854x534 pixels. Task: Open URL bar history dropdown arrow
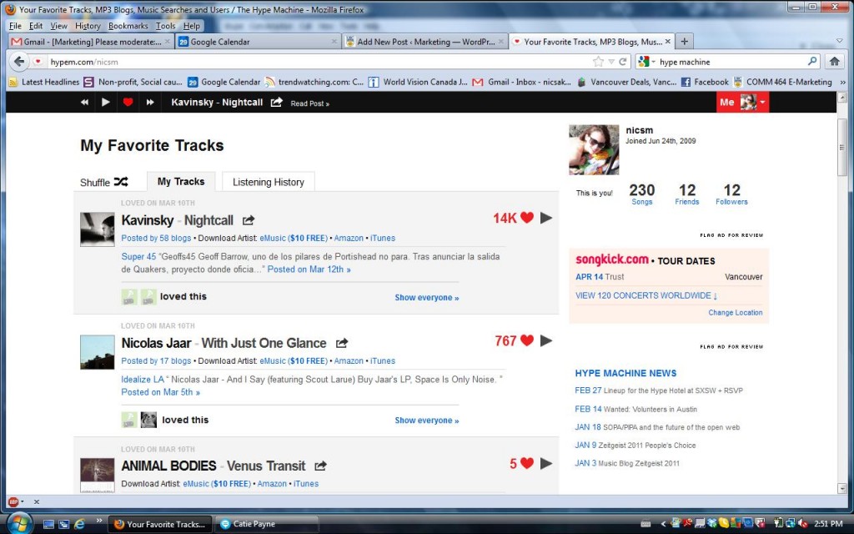[x=611, y=62]
